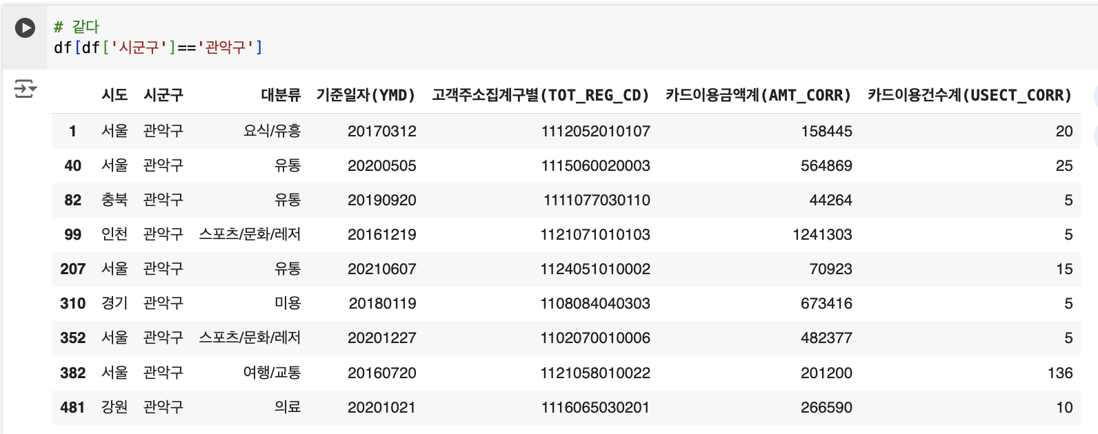Viewport: 1098px width, 434px height.
Task: Click row index 382
Action: pos(72,373)
